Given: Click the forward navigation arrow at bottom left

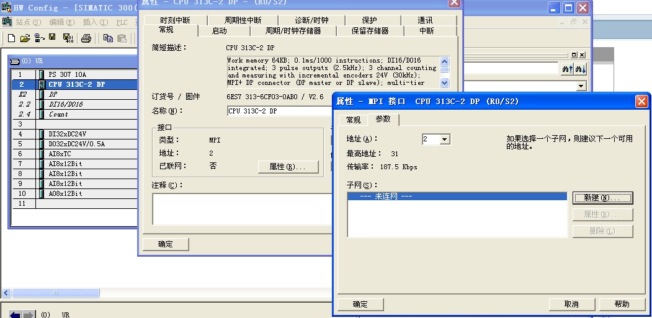Looking at the screenshot, I should [29, 315].
